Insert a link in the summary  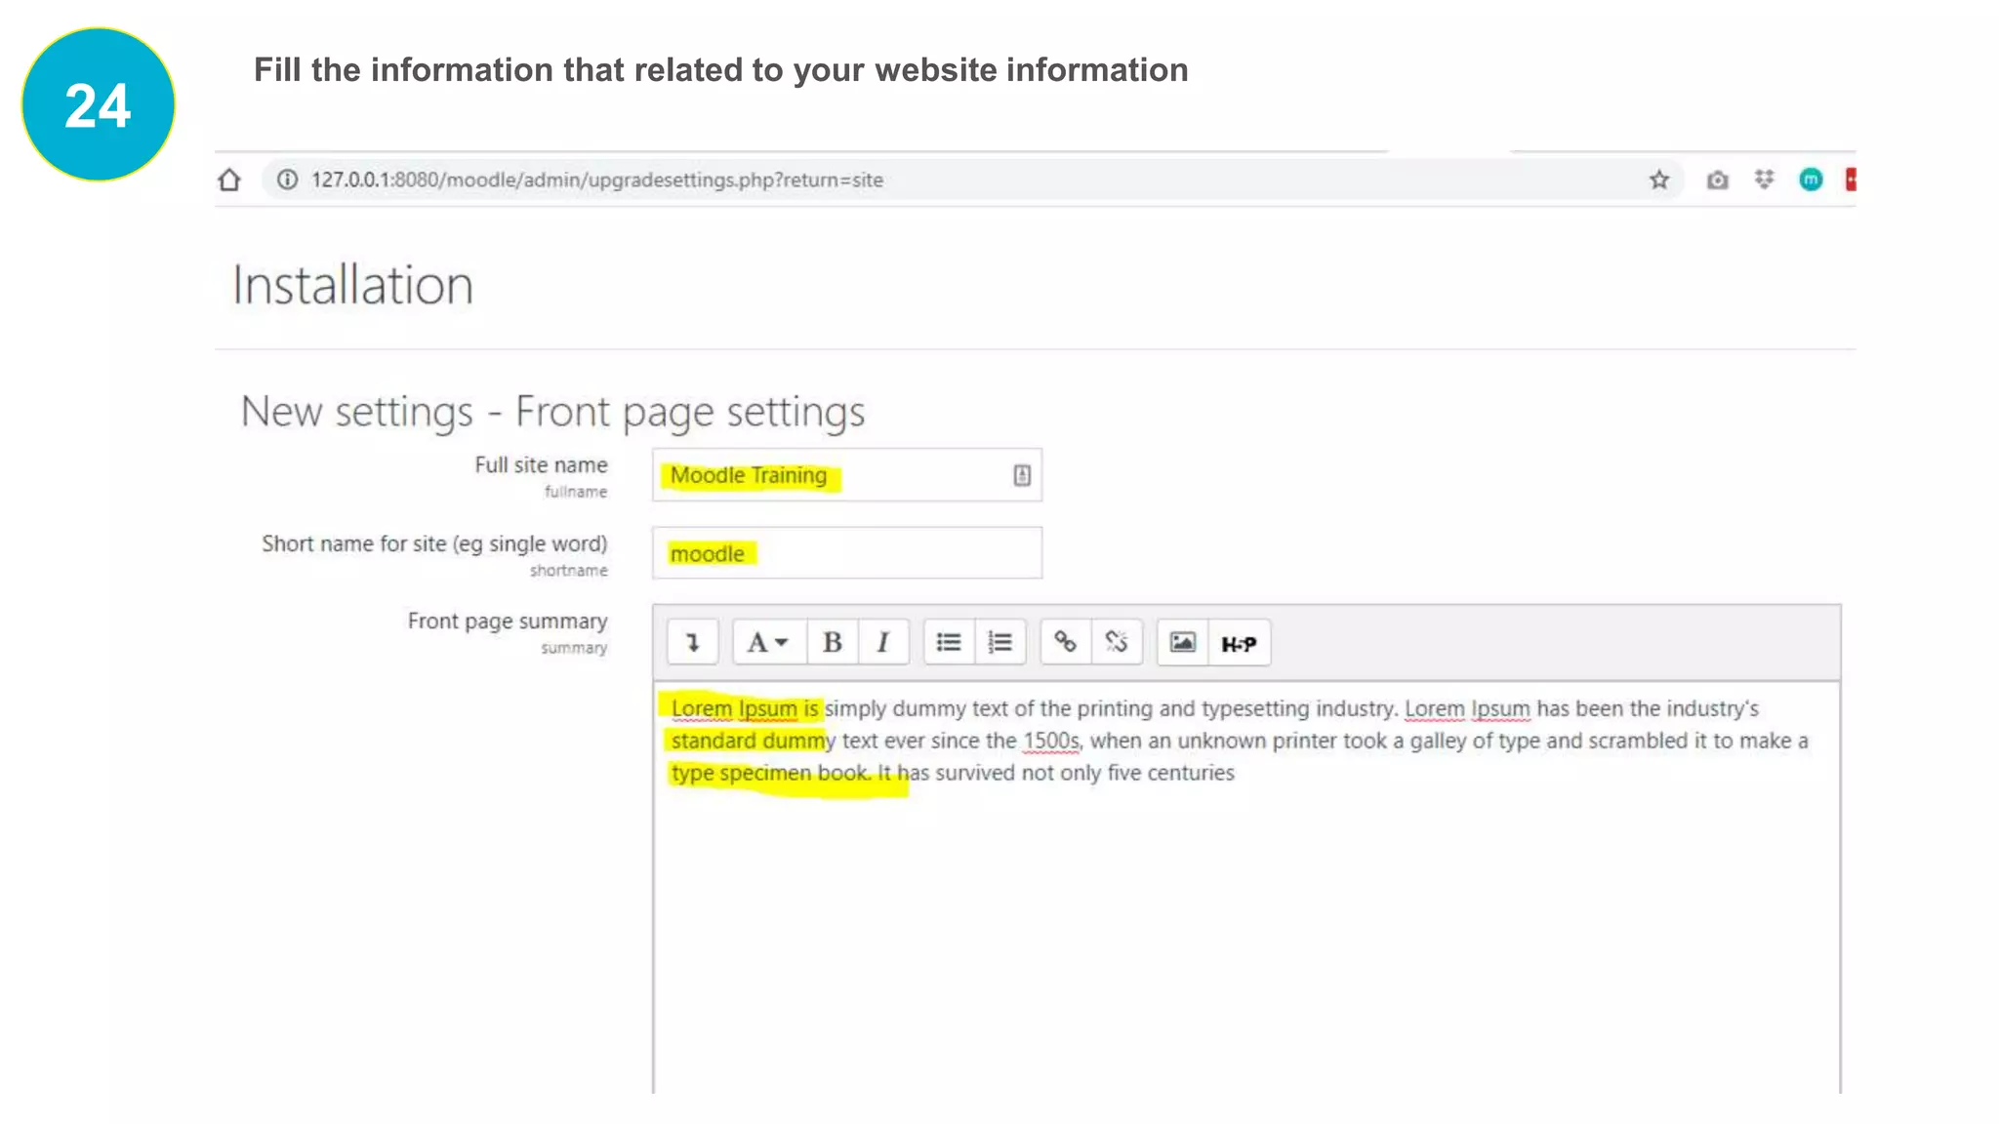click(1065, 642)
